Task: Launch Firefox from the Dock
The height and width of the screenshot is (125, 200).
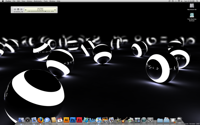Action: 40,120
